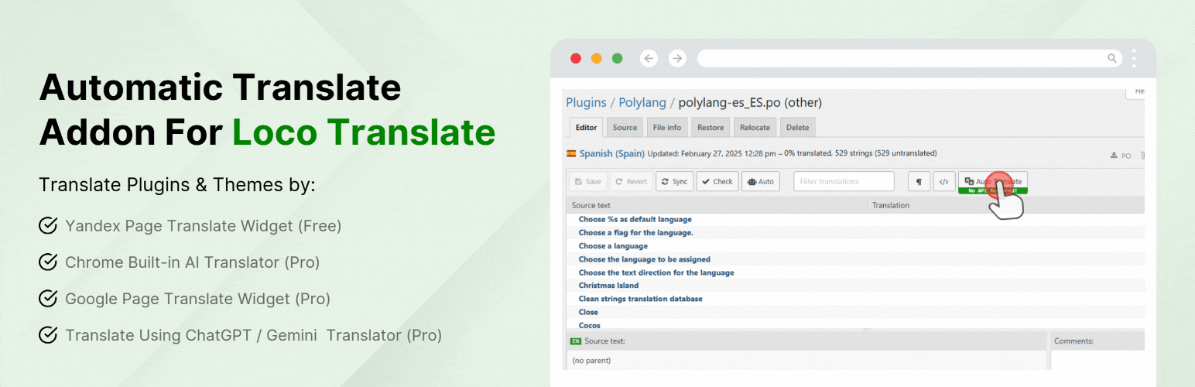Screen dimensions: 1195x387
Task: Click the Auto Translate button
Action: pos(992,182)
